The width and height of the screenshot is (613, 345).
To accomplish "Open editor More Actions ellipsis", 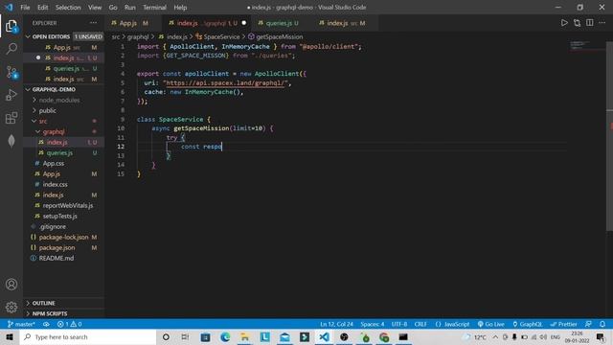I will [602, 23].
